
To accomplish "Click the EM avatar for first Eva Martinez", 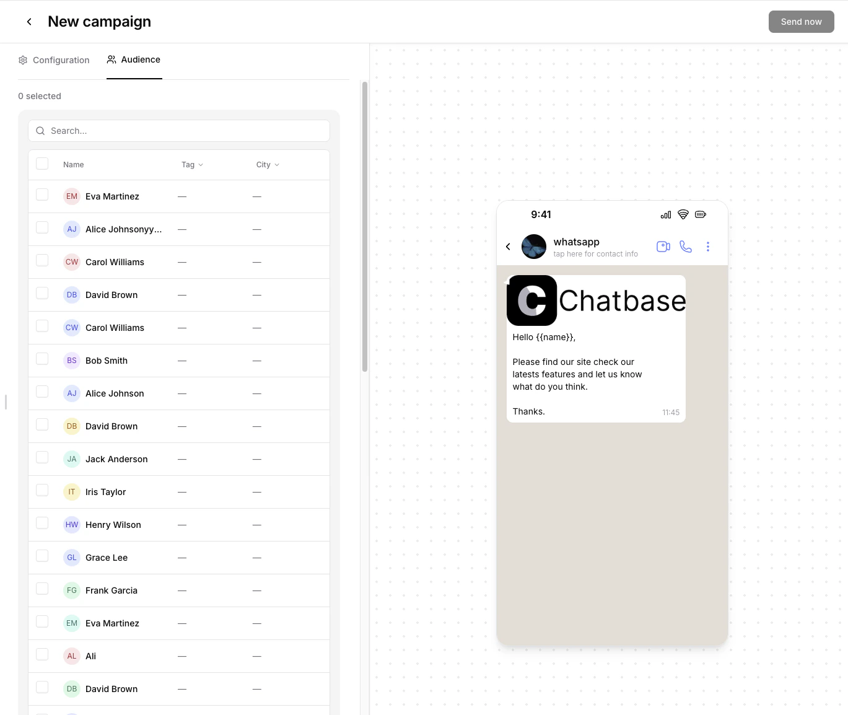I will click(x=72, y=196).
